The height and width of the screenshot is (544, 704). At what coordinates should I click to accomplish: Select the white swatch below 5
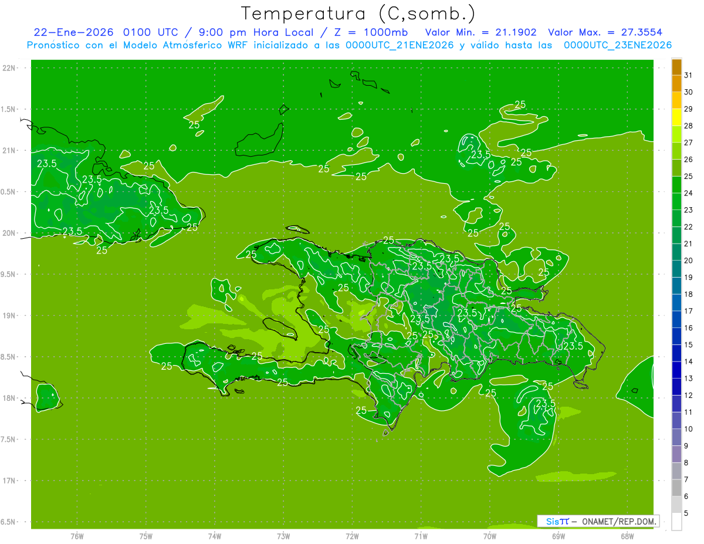pos(676,521)
